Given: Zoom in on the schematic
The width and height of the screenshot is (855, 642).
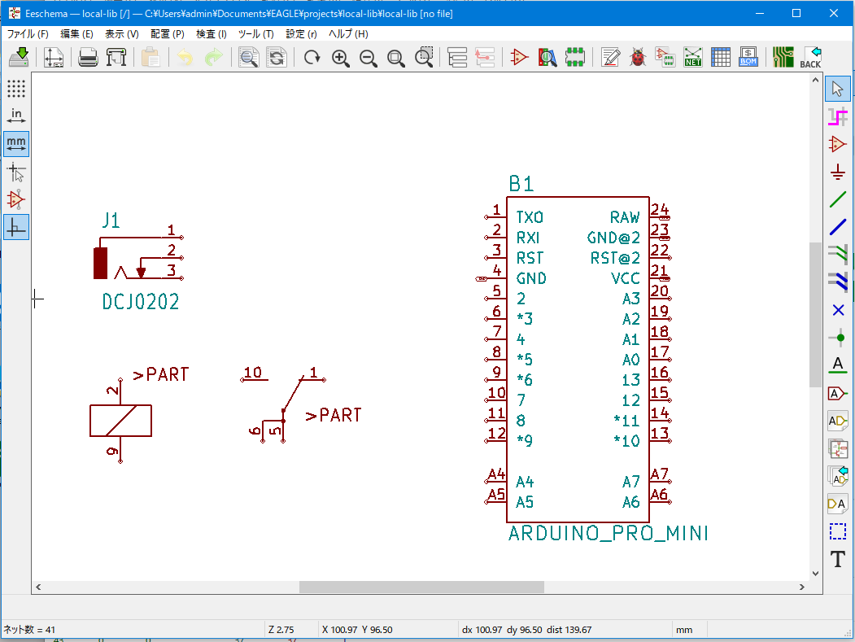Looking at the screenshot, I should (x=340, y=57).
